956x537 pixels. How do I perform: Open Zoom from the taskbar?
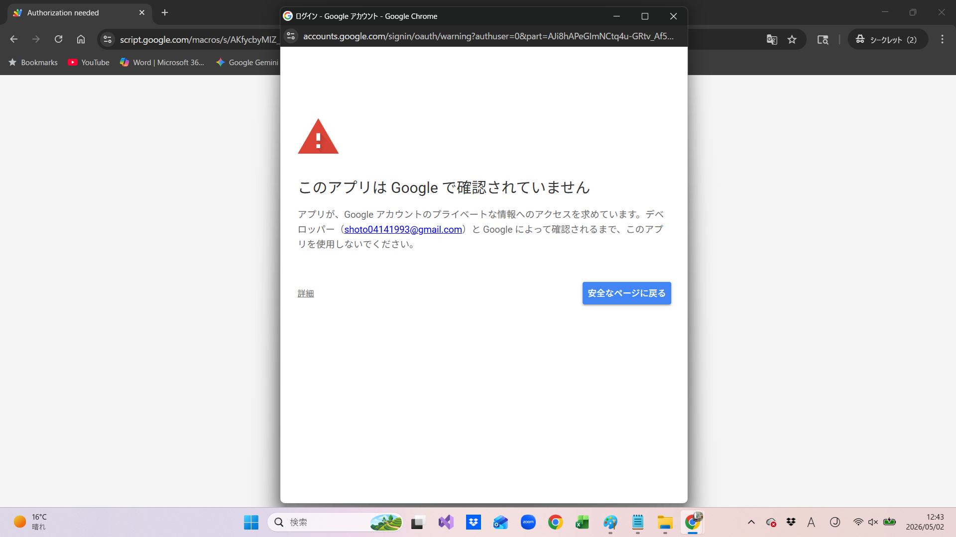point(528,522)
